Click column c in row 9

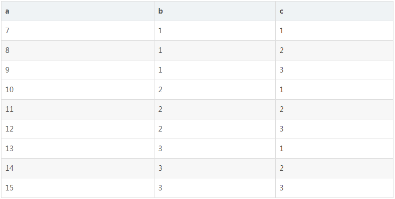click(x=334, y=70)
